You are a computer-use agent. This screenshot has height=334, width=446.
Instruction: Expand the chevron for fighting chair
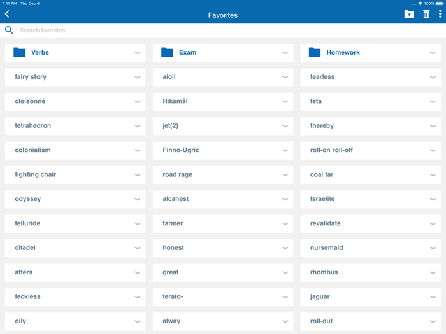[138, 175]
